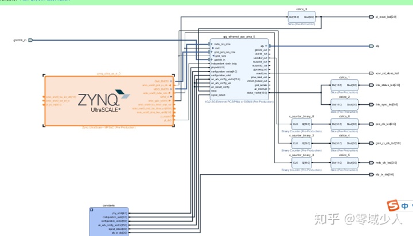
Task: Expand the constants hierarchy block plus icon
Action: tap(91, 210)
